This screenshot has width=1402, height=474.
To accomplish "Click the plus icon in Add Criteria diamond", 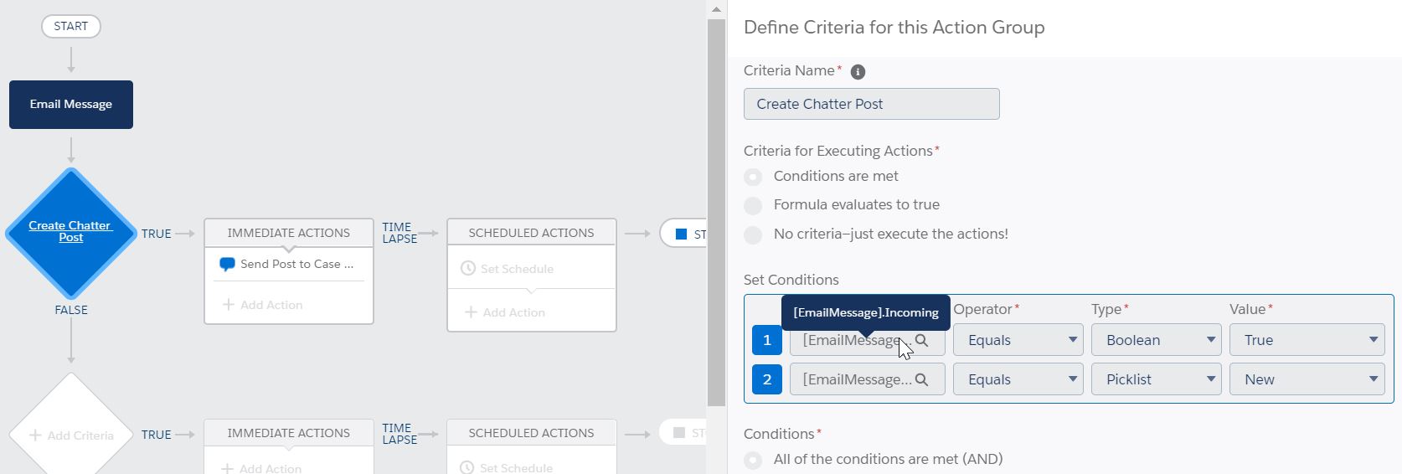I will [x=35, y=435].
